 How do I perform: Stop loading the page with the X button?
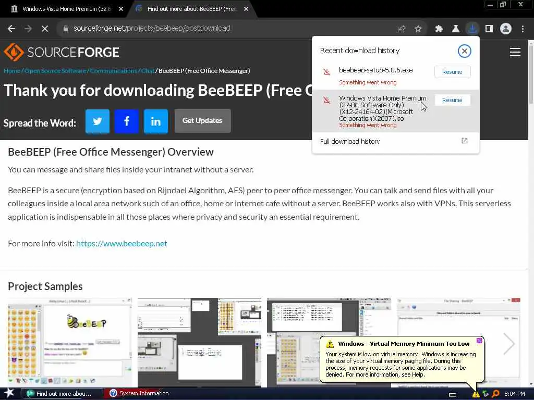(x=45, y=29)
